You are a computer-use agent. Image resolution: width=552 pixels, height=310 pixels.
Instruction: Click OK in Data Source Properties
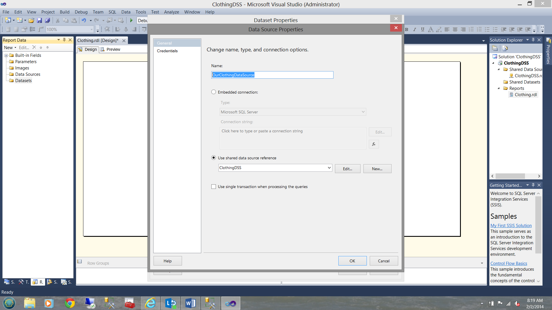(352, 261)
